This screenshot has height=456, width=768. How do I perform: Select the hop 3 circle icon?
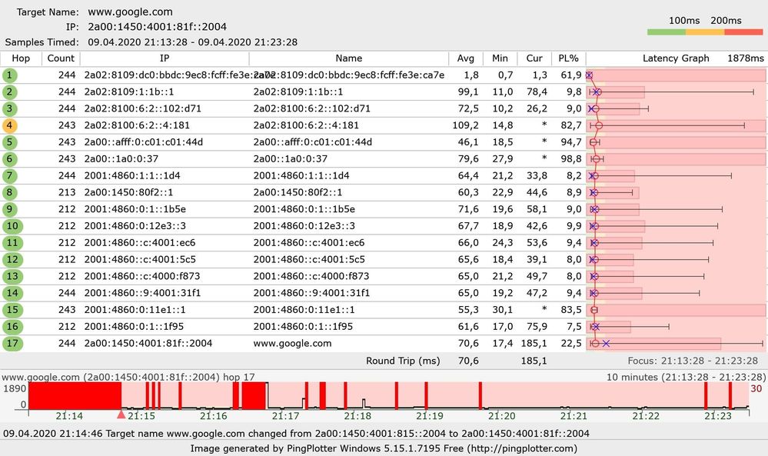click(x=9, y=108)
